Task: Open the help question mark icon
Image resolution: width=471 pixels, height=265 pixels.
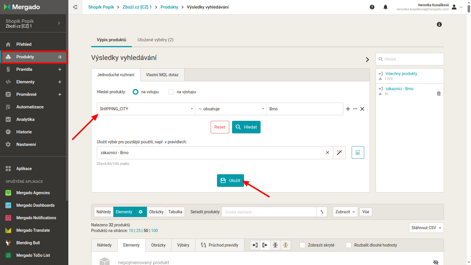Action: pos(372,7)
